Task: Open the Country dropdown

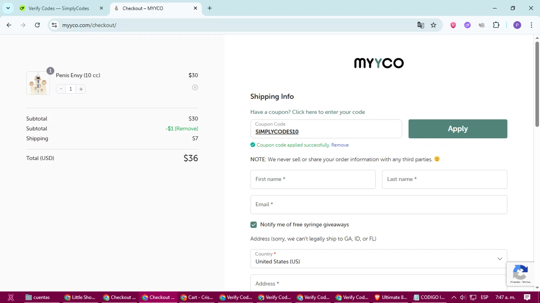Action: click(x=379, y=259)
